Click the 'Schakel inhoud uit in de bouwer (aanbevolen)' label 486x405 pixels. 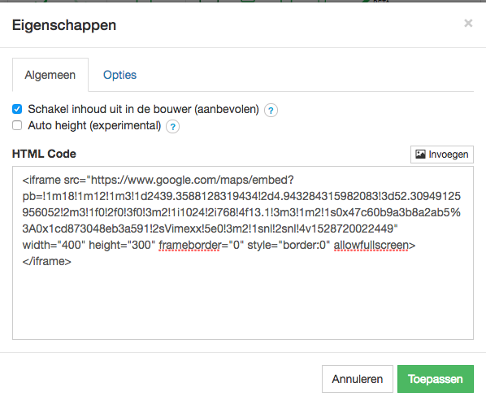click(143, 109)
